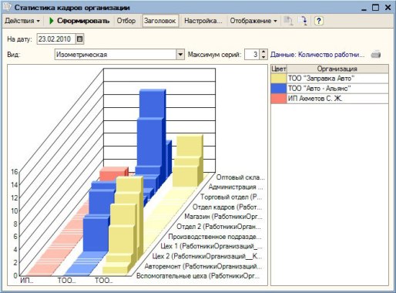Click the greyed toolbar icon after Отображение

tap(288, 21)
